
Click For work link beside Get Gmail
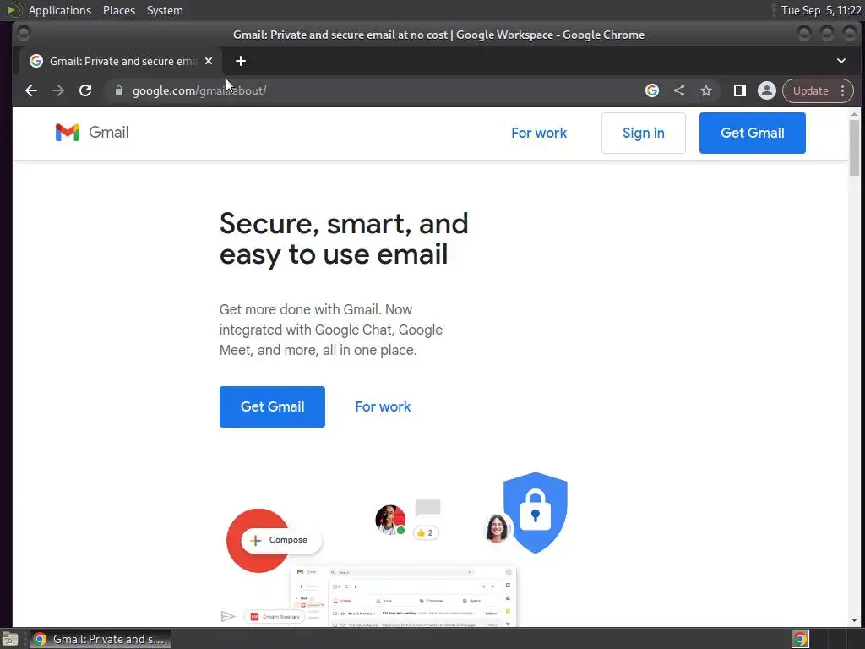tap(383, 406)
